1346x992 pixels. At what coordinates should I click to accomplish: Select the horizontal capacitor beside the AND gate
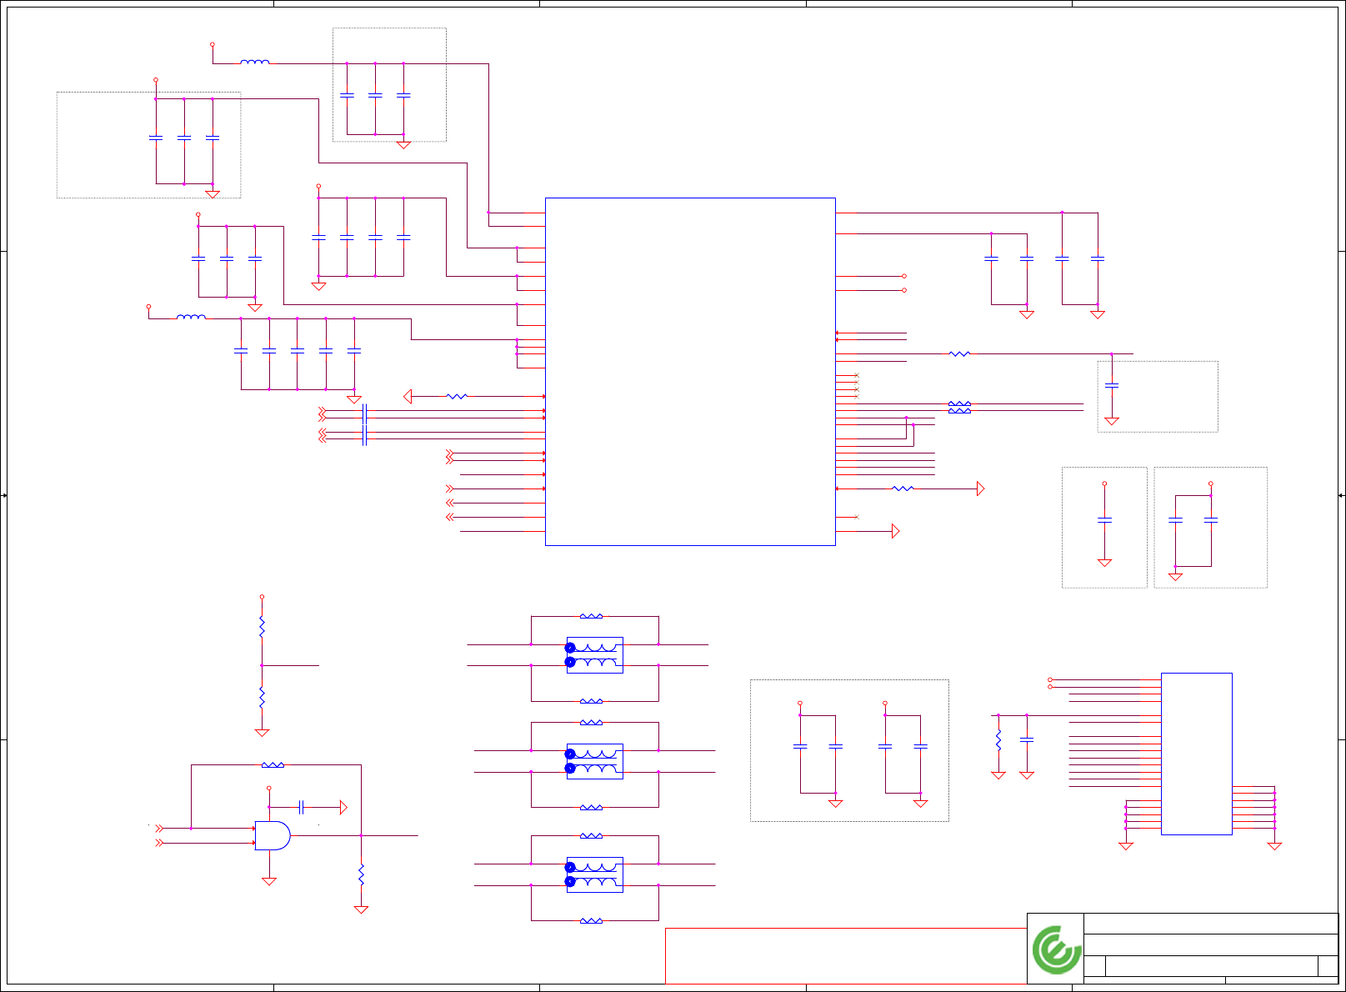coord(302,807)
